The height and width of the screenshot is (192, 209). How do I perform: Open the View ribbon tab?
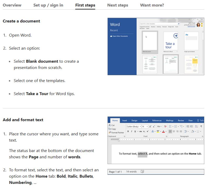click(190, 121)
